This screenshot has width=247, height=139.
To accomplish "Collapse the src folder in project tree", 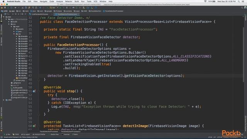I will (9, 24).
